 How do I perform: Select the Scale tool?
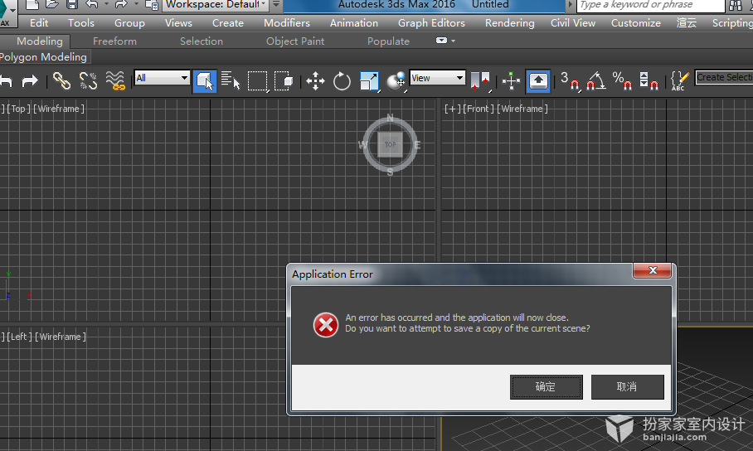point(369,80)
